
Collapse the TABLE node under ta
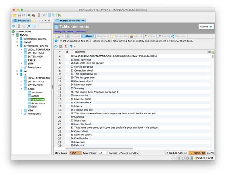click(21, 89)
